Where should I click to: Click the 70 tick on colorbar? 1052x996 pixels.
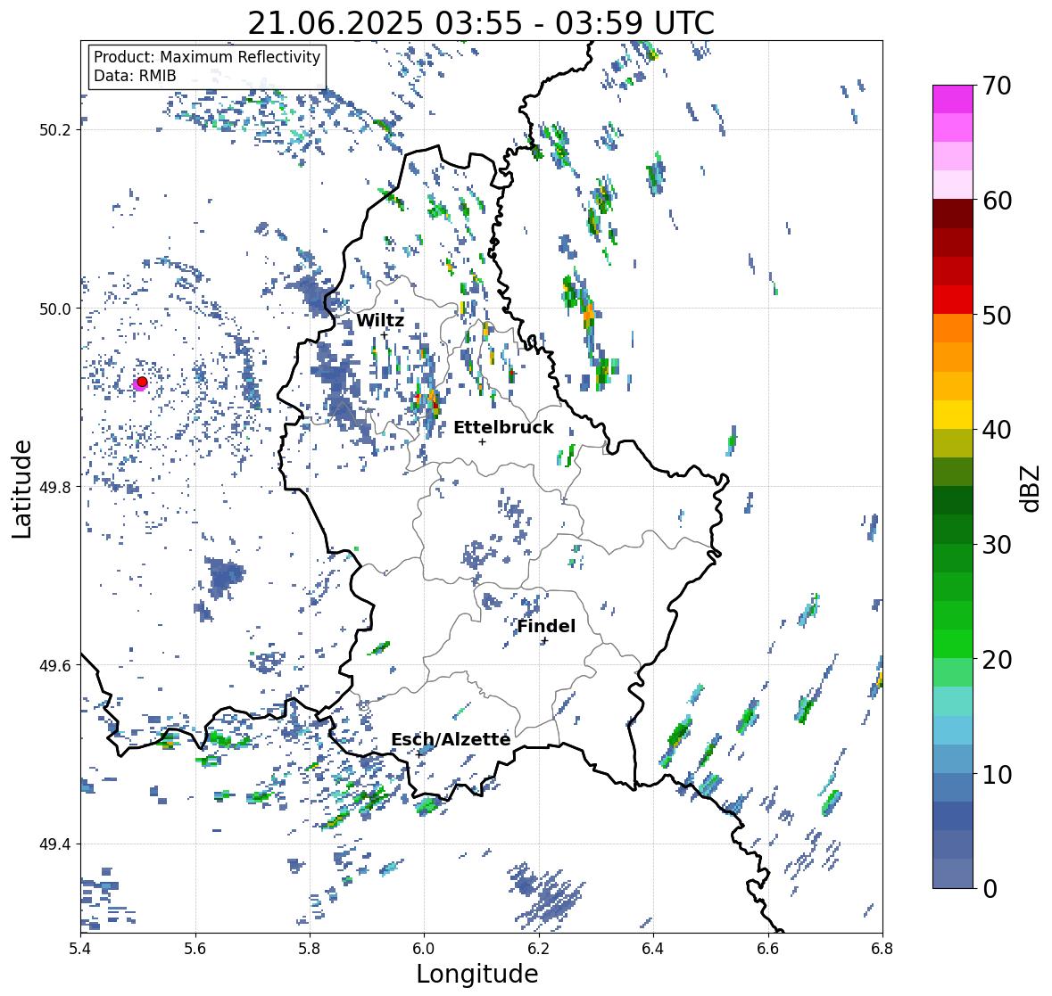pos(997,86)
